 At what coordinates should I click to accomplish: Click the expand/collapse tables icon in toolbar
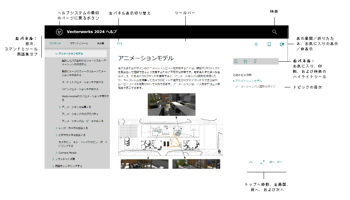point(256,44)
